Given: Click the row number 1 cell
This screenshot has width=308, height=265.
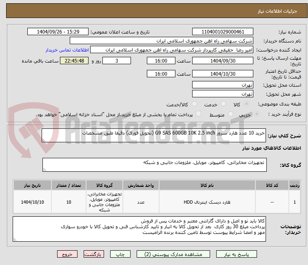Looking at the screenshot, I should pos(295,202).
